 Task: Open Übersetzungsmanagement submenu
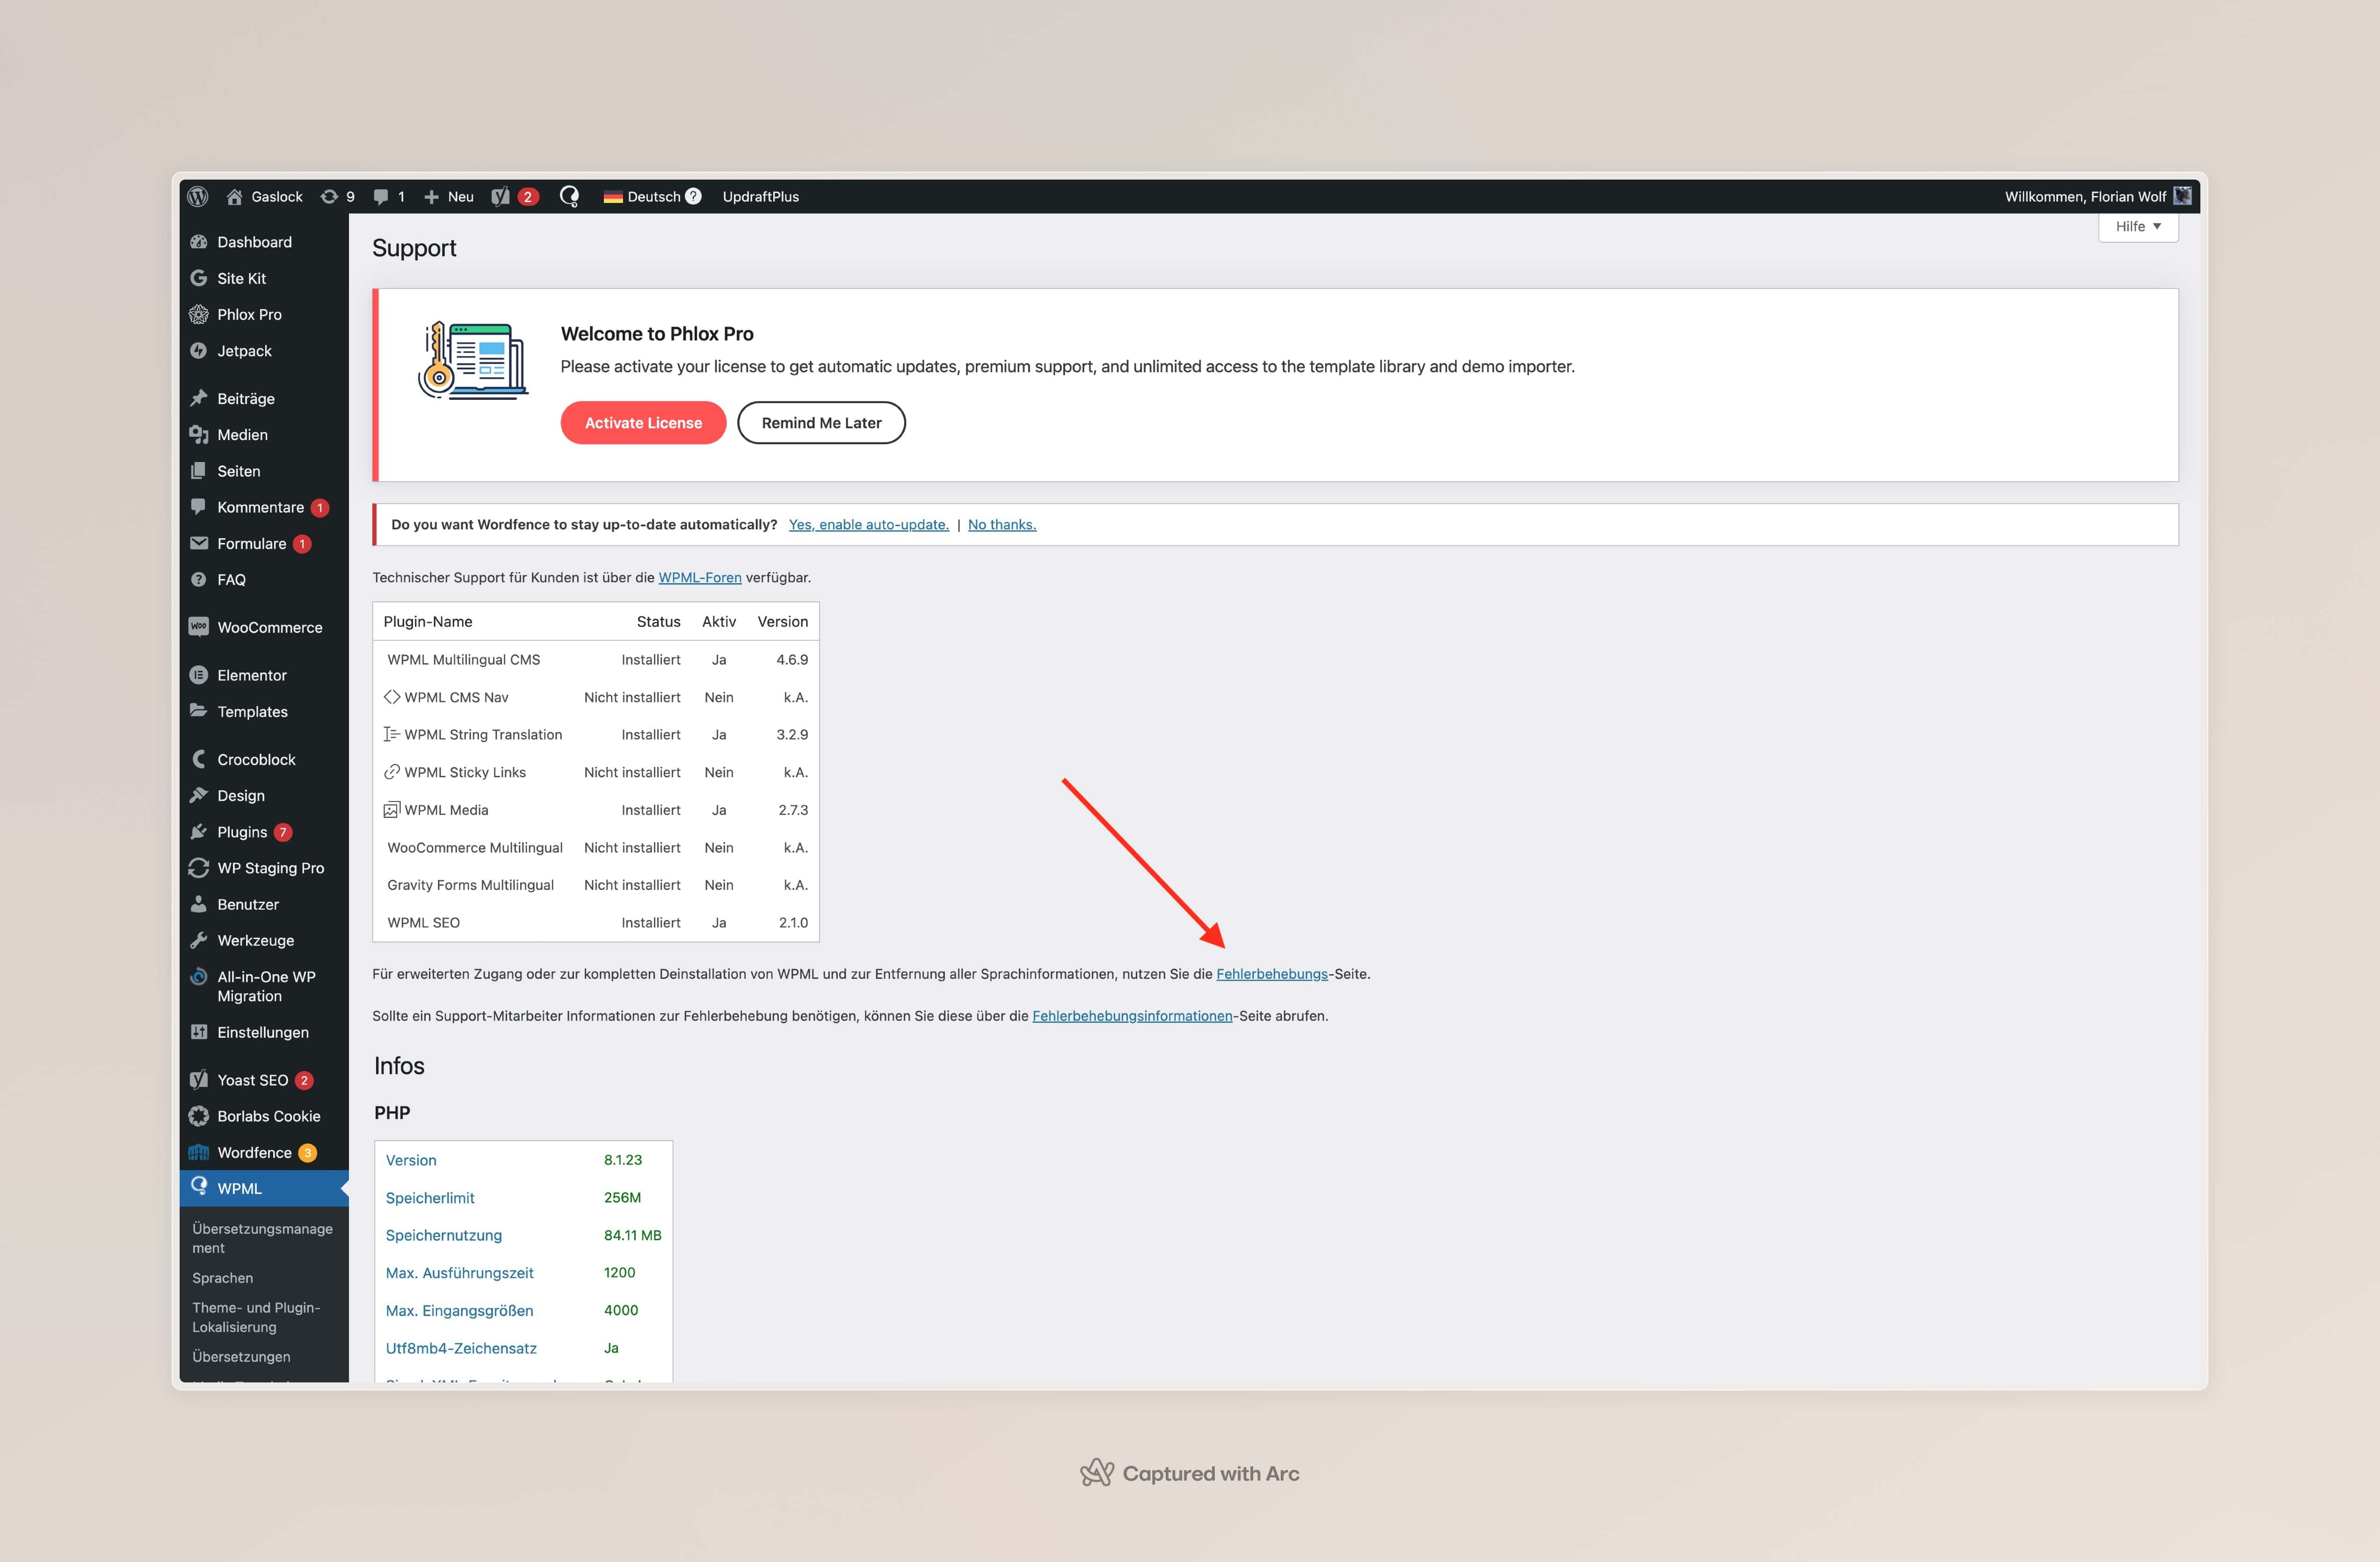pos(262,1238)
